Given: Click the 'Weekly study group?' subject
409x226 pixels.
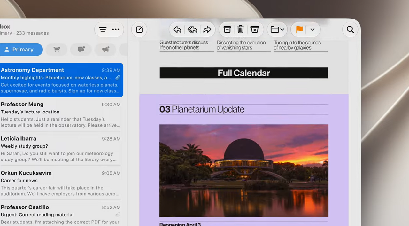Looking at the screenshot, I should click(x=24, y=146).
